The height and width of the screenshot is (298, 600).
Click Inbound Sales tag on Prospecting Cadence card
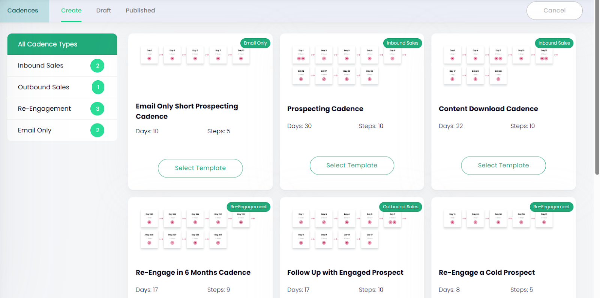tap(402, 43)
